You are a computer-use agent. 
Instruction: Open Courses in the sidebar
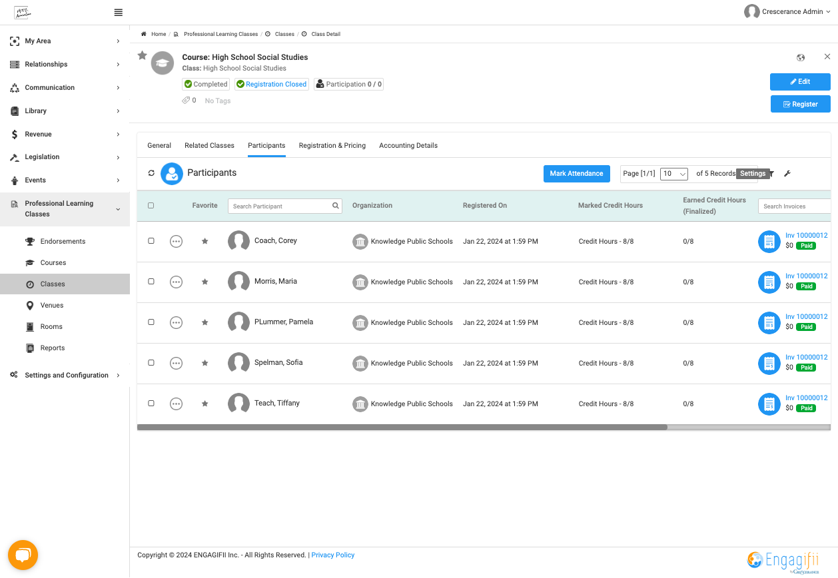click(x=53, y=263)
